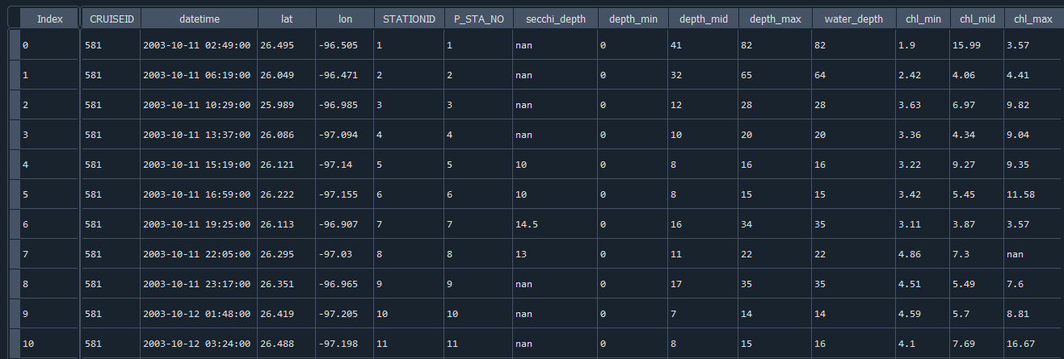Click depth_mid cell 41
Screen dimensions: 1064x359
coord(703,45)
